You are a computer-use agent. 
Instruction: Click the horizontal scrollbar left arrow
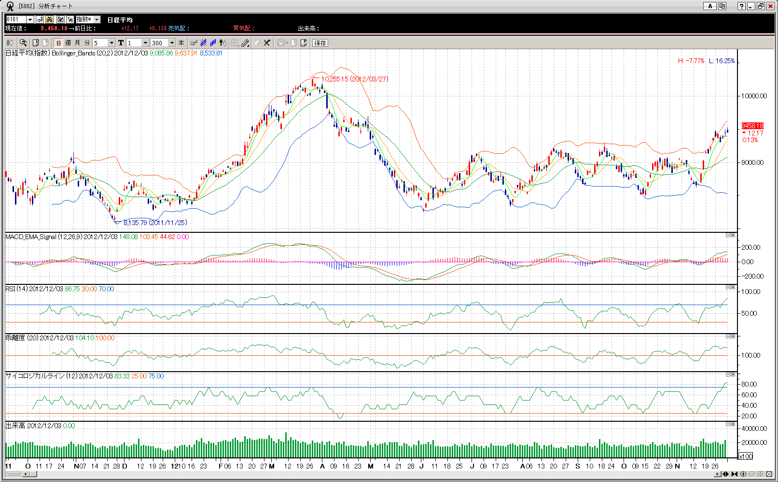coord(26,474)
